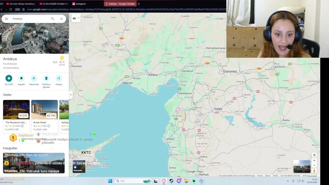Click the VPN badge in address bar
Viewport: 329px width, 185px height.
(x=17, y=10)
